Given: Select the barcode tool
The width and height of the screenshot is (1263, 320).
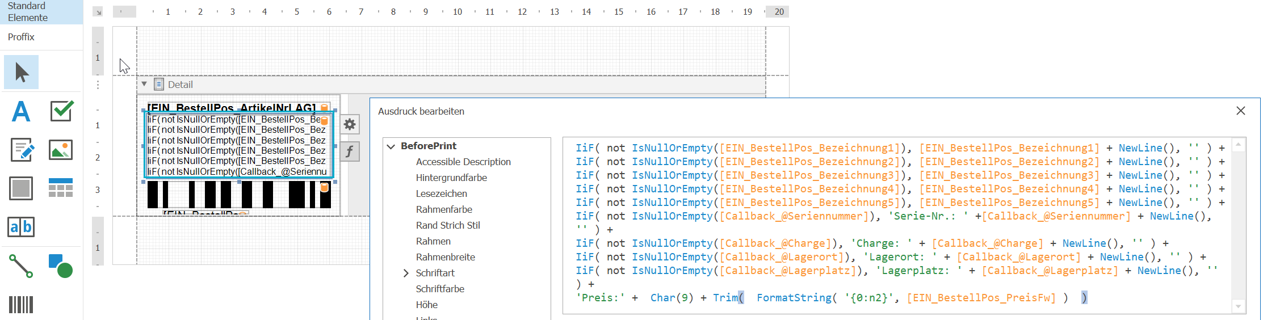Looking at the screenshot, I should 22,304.
